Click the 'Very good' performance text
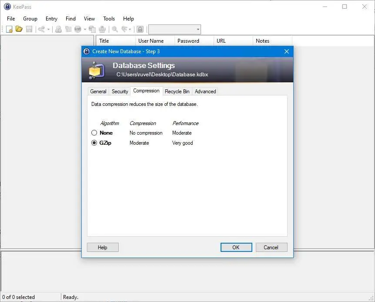The image size is (375, 302). pyautogui.click(x=182, y=143)
